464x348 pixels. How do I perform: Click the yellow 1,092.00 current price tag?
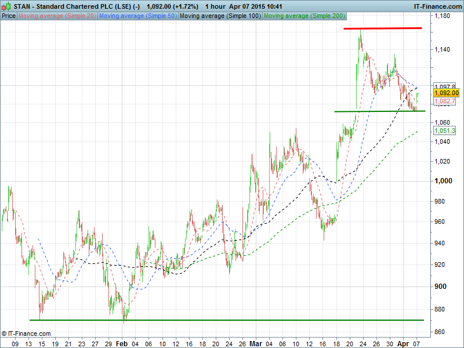(446, 93)
